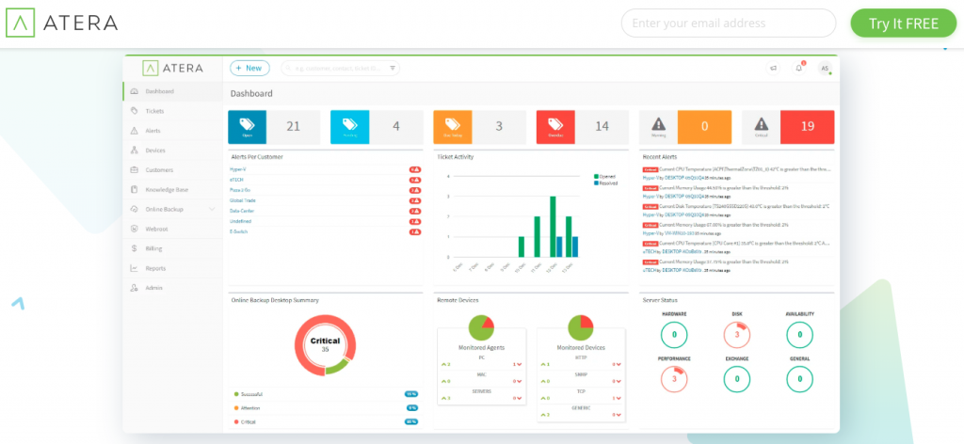Screen dimensions: 964x444
Task: Click the Online Backup cloud icon
Action: (x=134, y=210)
